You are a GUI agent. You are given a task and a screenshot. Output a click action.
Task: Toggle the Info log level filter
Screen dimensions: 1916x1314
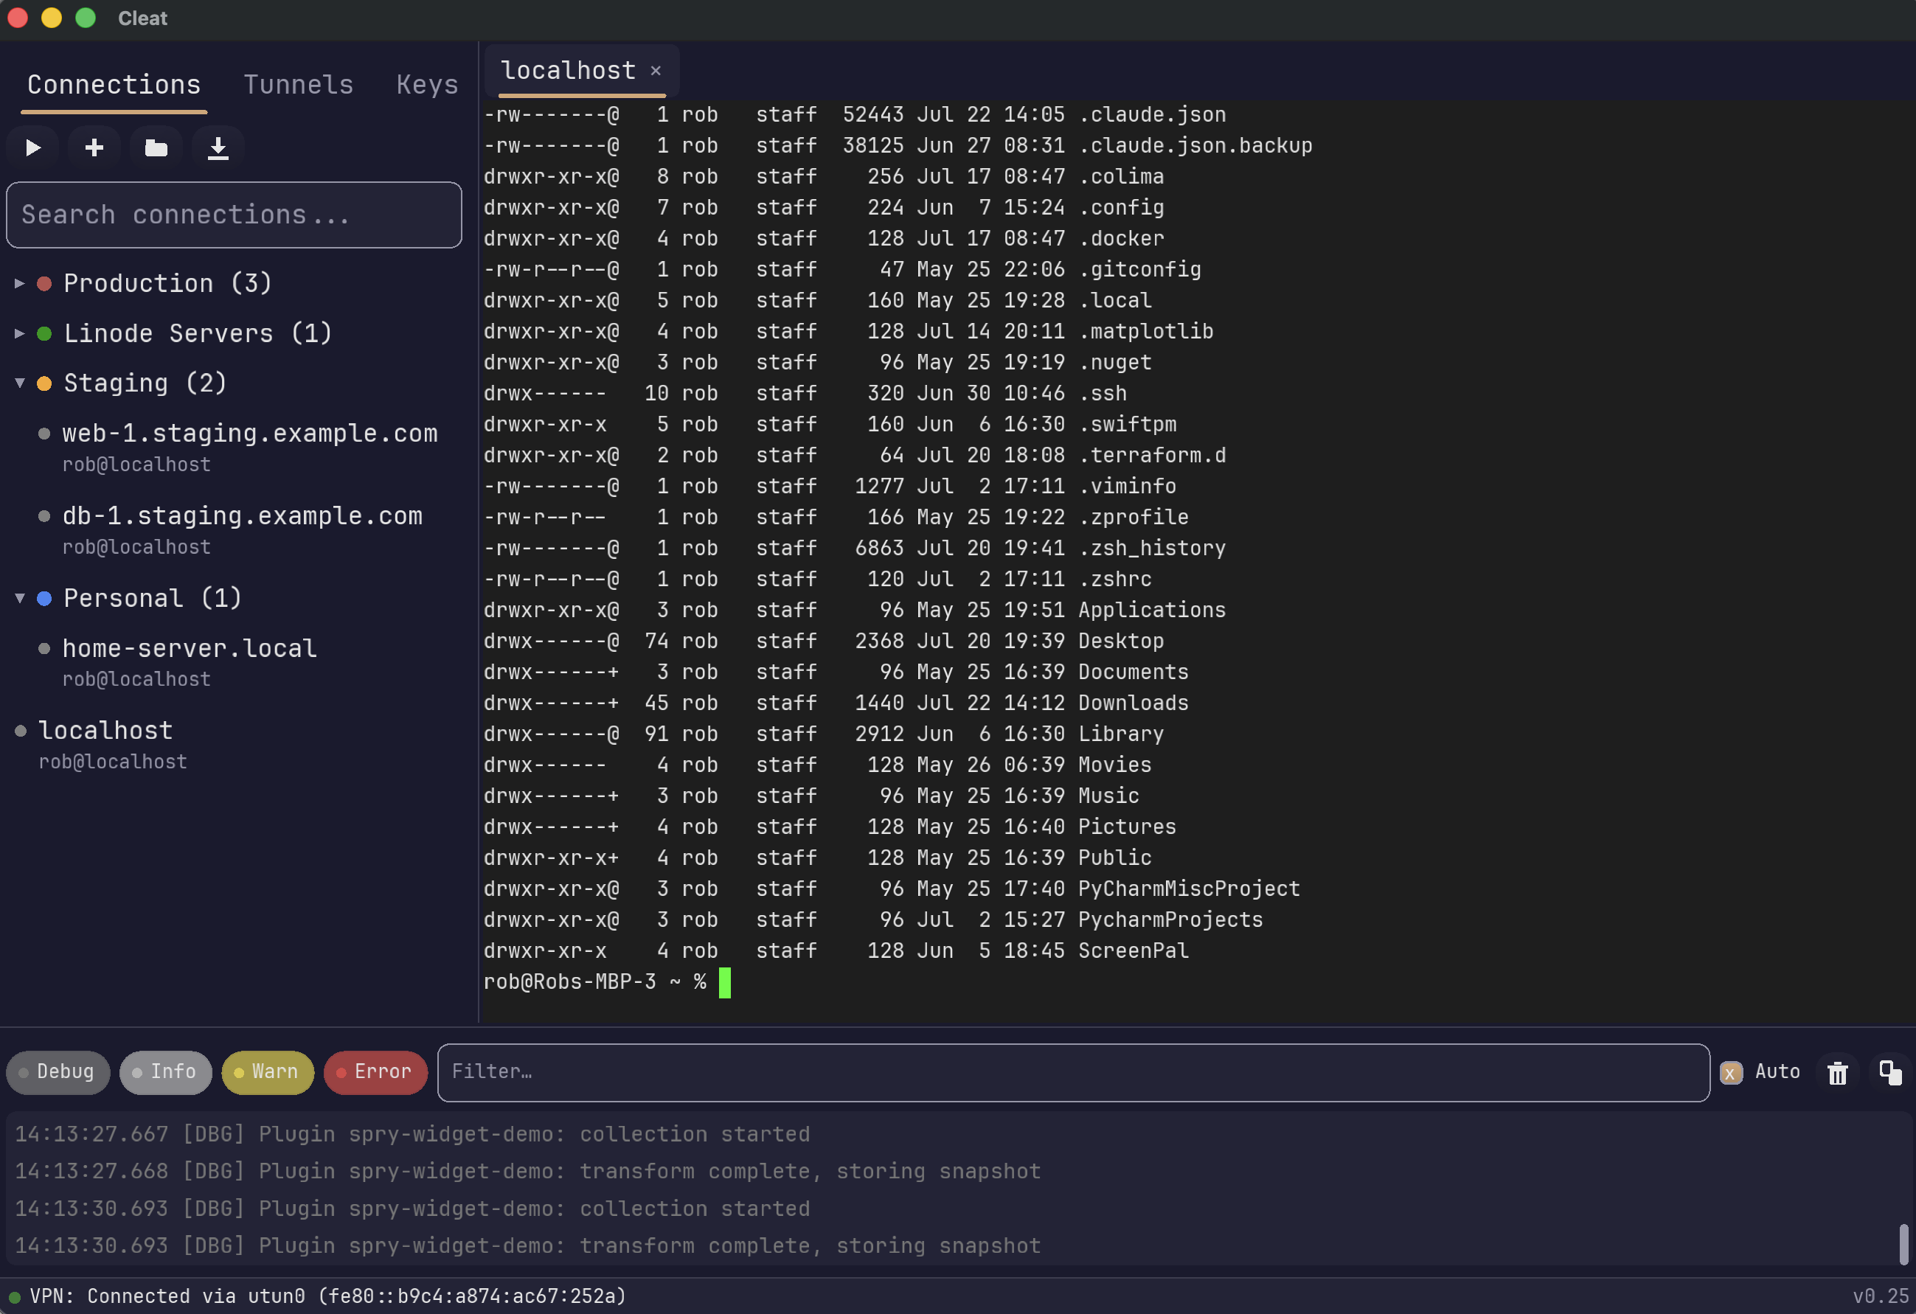pos(165,1071)
